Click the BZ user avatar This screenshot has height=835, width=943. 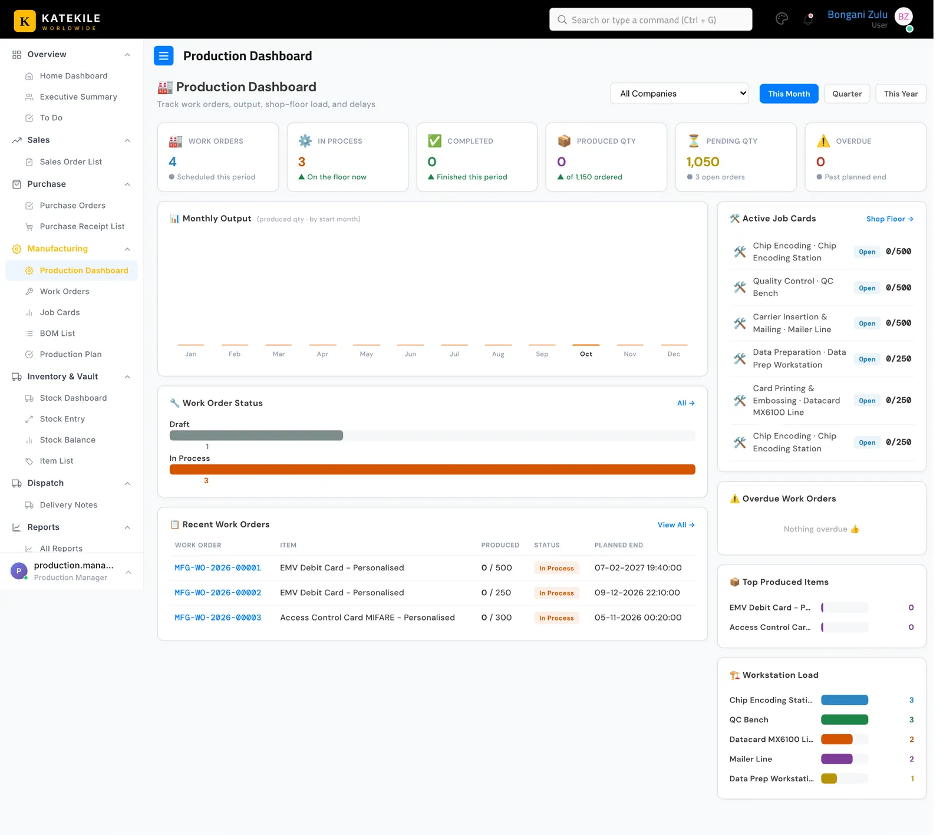pyautogui.click(x=904, y=17)
